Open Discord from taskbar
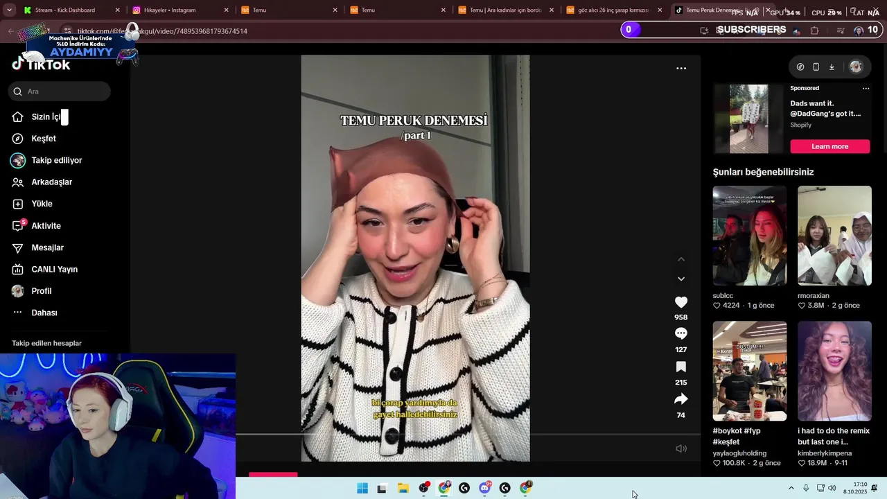887x499 pixels. pos(484,489)
